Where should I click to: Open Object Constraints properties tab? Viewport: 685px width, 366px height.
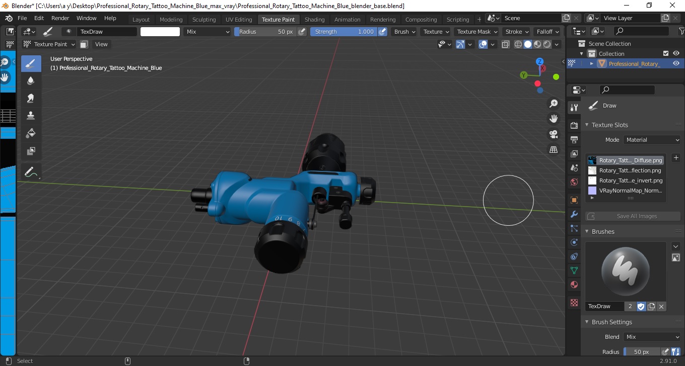[x=574, y=256]
